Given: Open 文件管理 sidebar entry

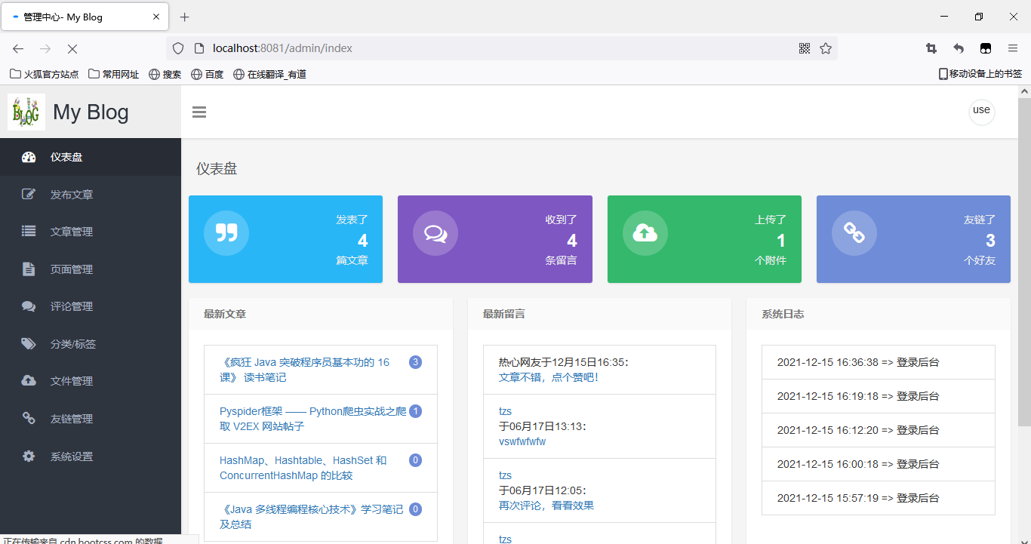Looking at the screenshot, I should [x=91, y=381].
